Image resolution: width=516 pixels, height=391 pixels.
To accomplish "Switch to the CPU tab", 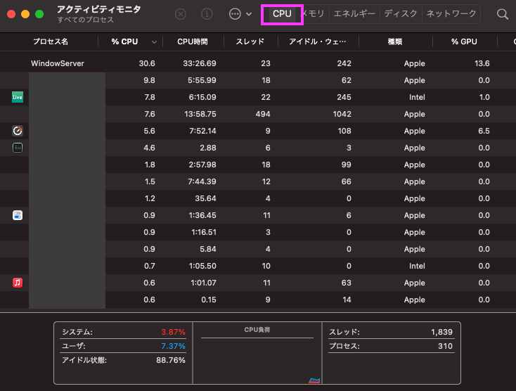I will coord(282,14).
